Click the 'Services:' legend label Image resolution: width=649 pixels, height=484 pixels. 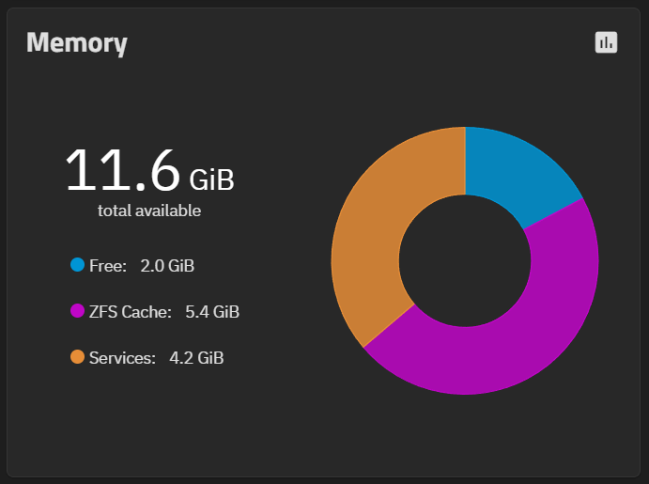[122, 358]
